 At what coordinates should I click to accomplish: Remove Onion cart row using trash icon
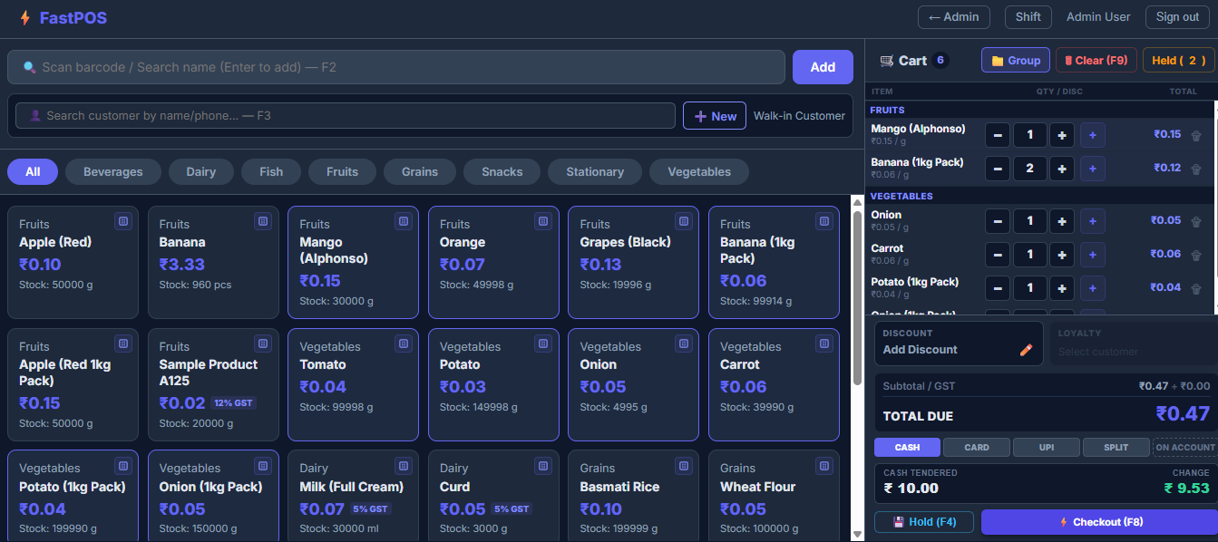(x=1196, y=221)
